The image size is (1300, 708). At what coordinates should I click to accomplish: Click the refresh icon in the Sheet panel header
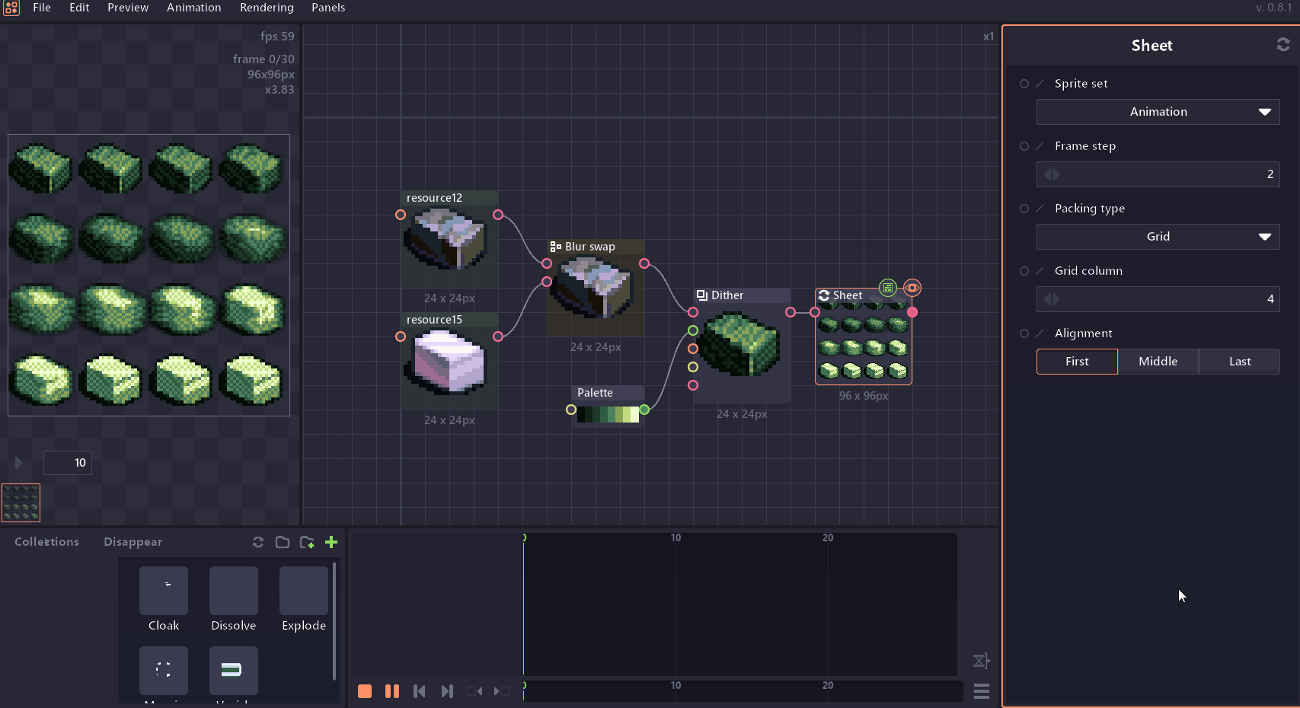point(1282,44)
